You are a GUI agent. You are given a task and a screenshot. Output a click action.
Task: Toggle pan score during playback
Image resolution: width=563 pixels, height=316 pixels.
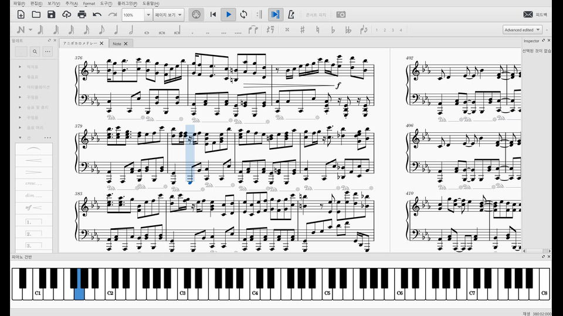pos(274,14)
